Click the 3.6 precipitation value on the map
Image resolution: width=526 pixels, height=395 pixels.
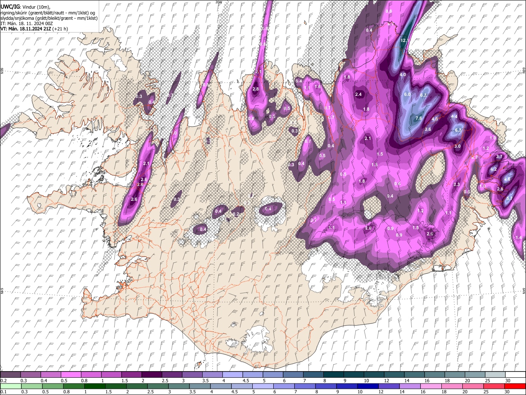pos(427,129)
